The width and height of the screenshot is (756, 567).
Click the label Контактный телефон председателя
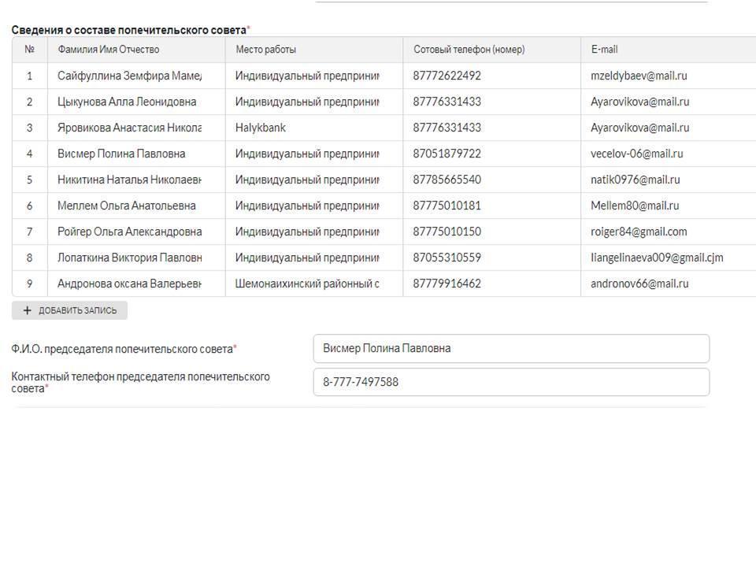coord(140,383)
